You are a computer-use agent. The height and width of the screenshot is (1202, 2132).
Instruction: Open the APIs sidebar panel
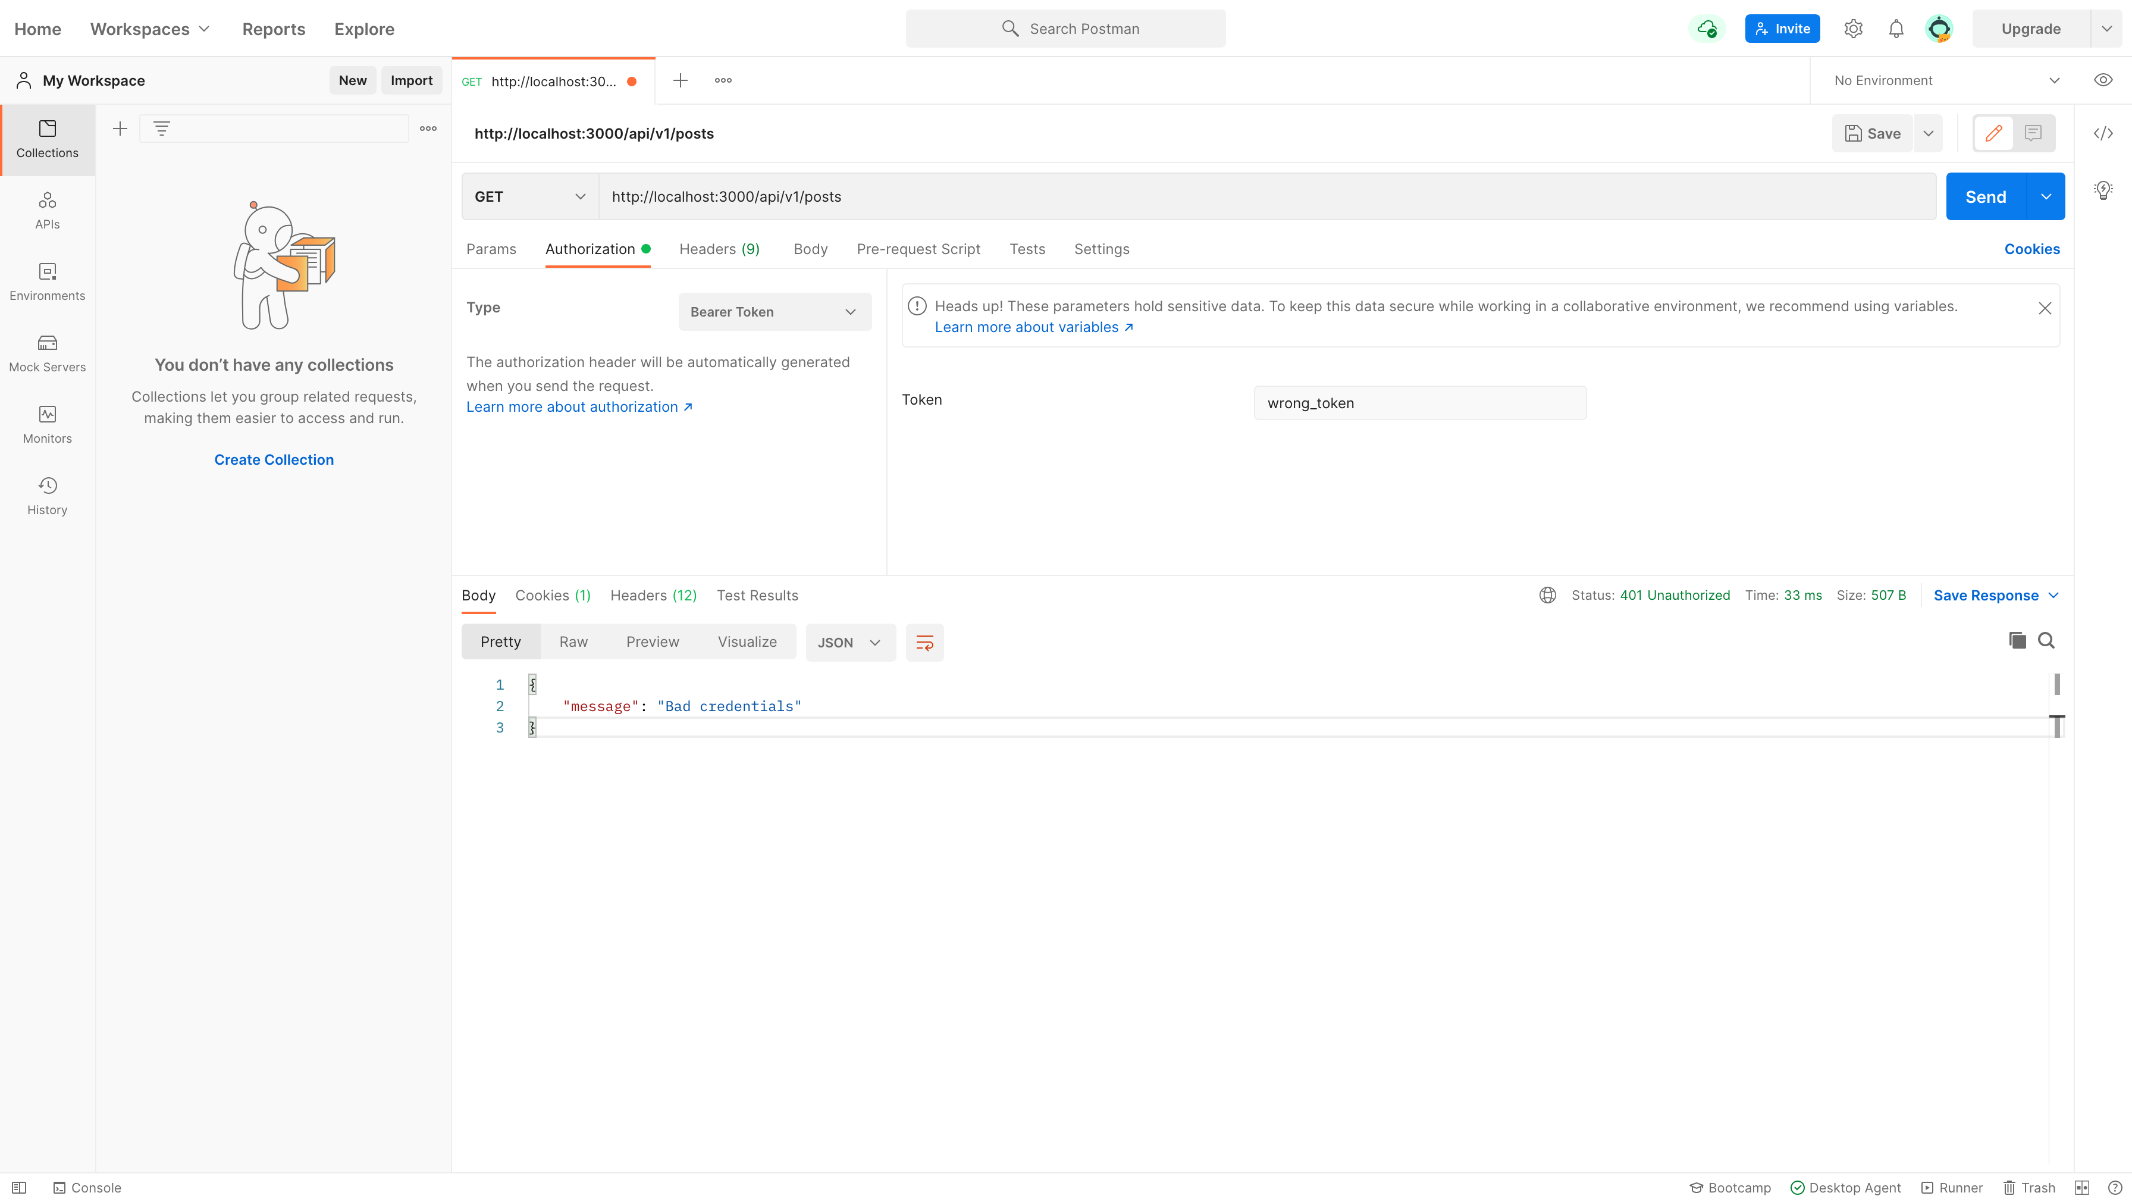pos(47,210)
